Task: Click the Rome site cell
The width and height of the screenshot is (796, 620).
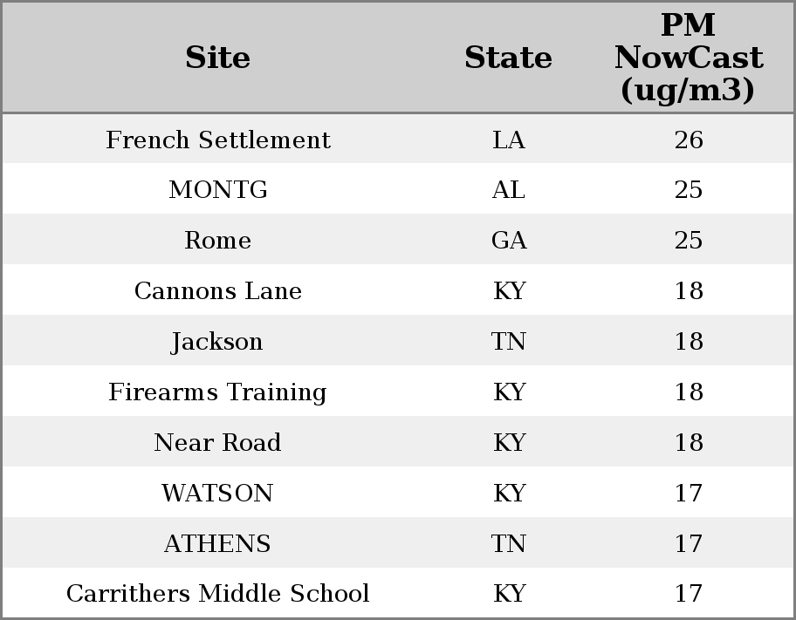Action: [x=217, y=241]
